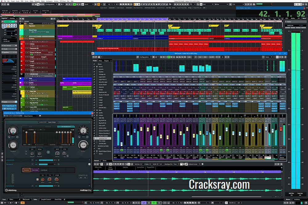Click the sync icon right of Taps label
Screen dimensions: 308x205
point(87,137)
